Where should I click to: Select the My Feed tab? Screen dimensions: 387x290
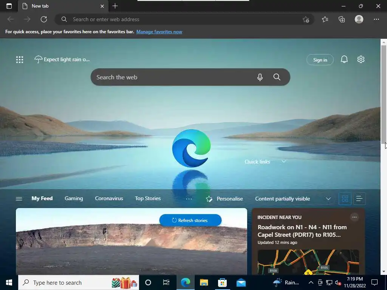[42, 198]
